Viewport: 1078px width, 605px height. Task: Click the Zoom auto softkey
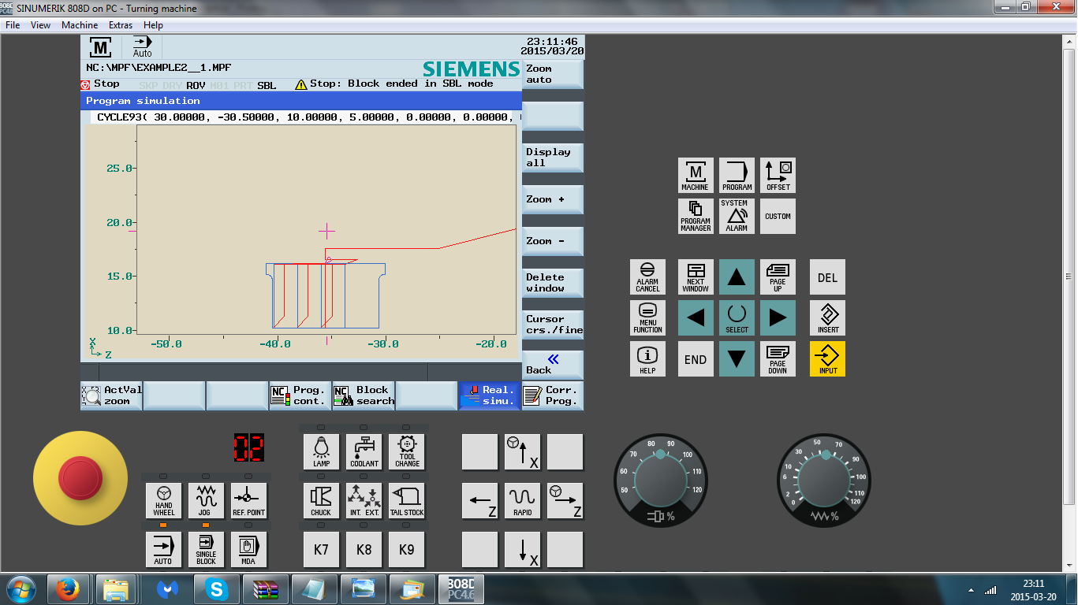click(553, 75)
